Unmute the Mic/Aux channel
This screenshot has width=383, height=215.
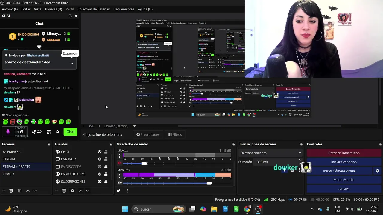pos(120,163)
